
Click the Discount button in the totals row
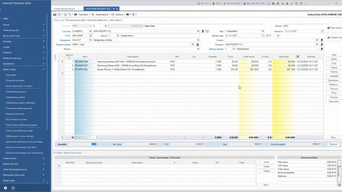(333, 145)
